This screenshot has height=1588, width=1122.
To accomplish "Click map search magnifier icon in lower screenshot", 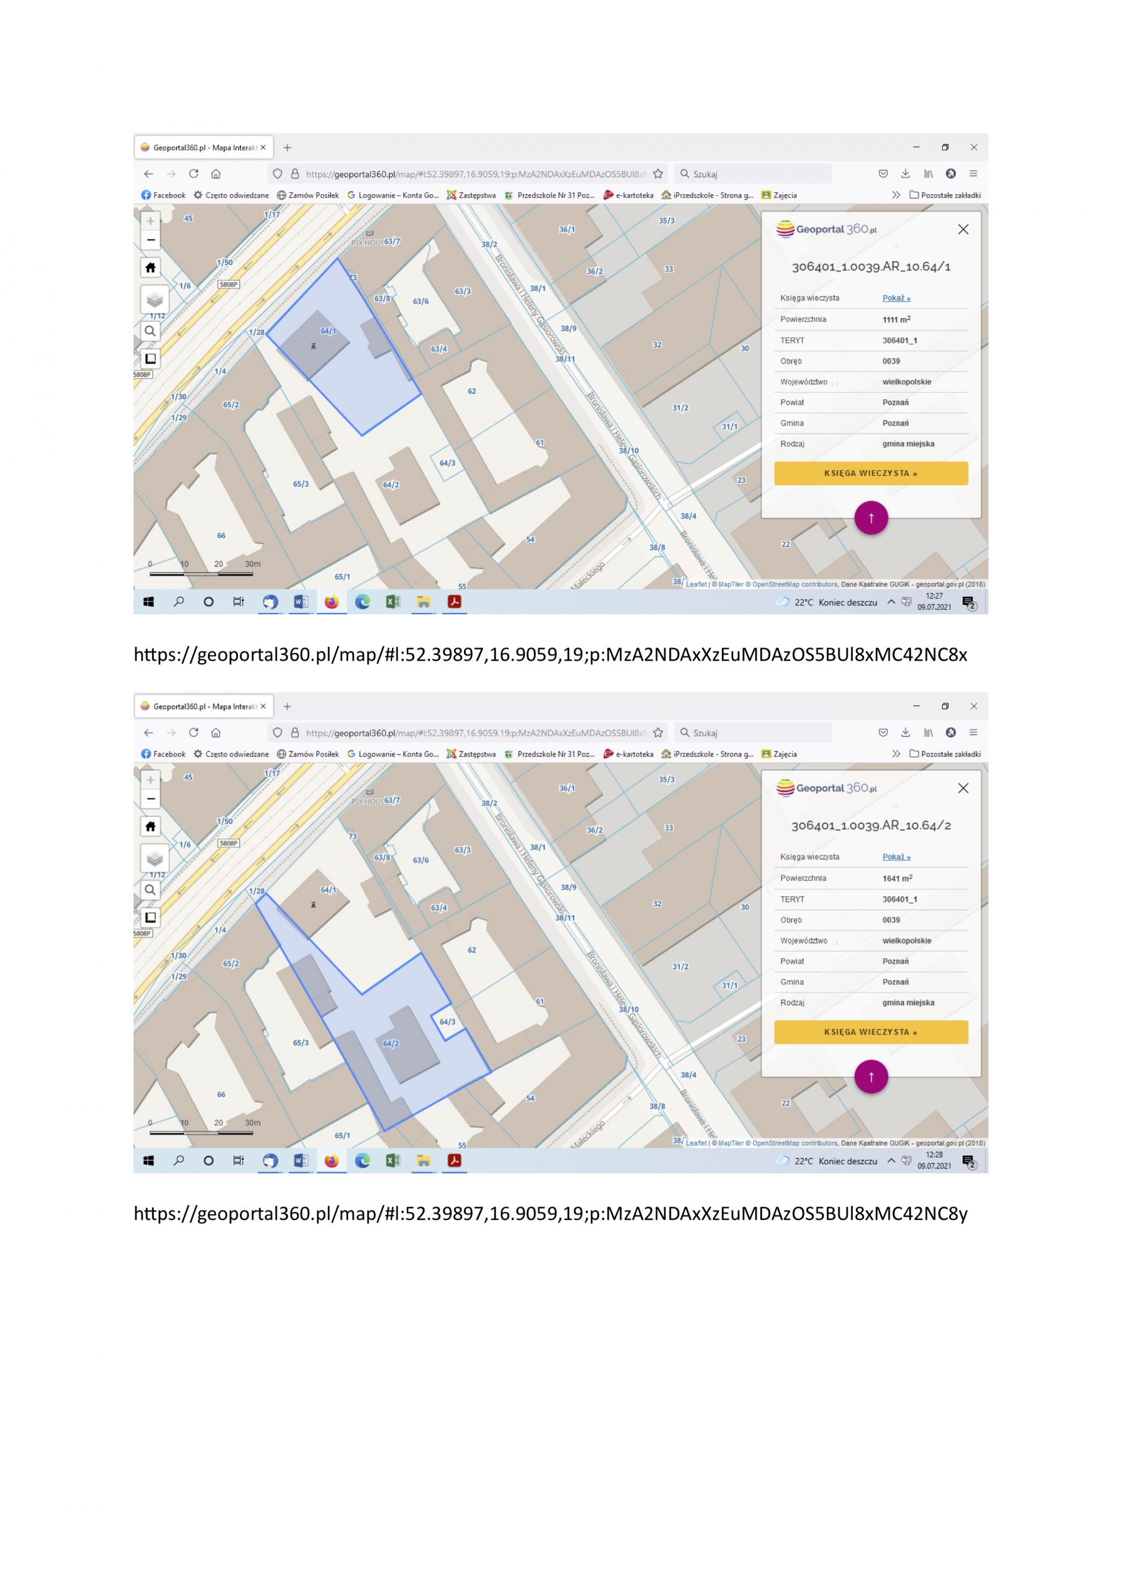I will click(150, 890).
